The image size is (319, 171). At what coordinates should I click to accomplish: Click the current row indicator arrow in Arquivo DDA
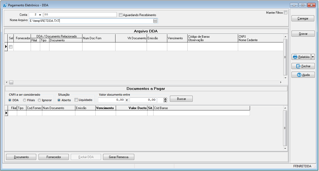click(6, 47)
